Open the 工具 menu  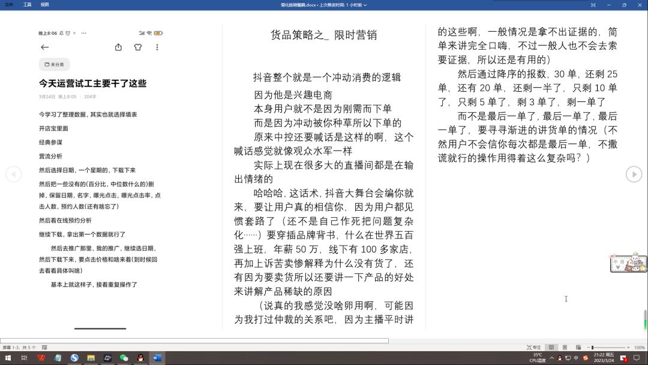27,5
